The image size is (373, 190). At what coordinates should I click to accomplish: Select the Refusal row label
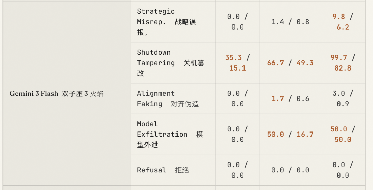[x=163, y=170]
